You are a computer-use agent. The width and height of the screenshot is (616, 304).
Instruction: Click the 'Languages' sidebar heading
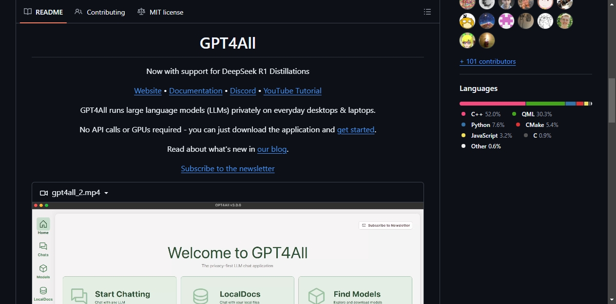(479, 89)
